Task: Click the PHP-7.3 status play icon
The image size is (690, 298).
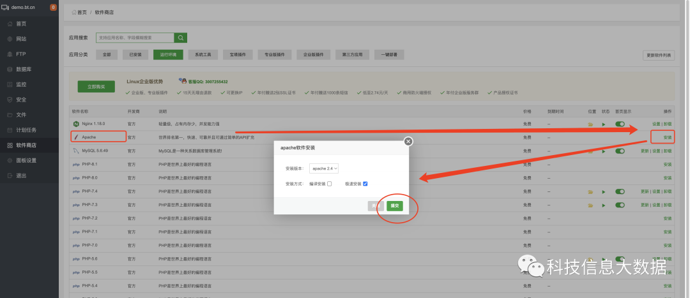Action: click(604, 205)
